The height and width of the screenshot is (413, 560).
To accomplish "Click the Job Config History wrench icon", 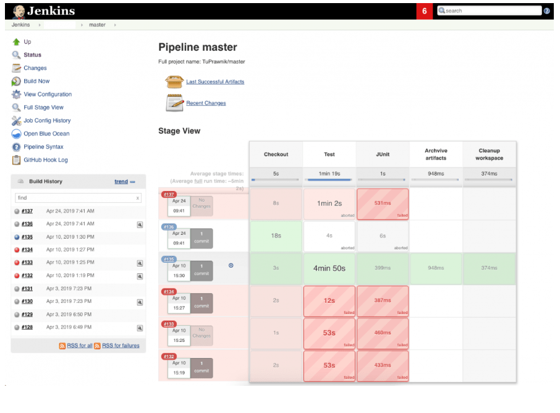I will coord(15,120).
